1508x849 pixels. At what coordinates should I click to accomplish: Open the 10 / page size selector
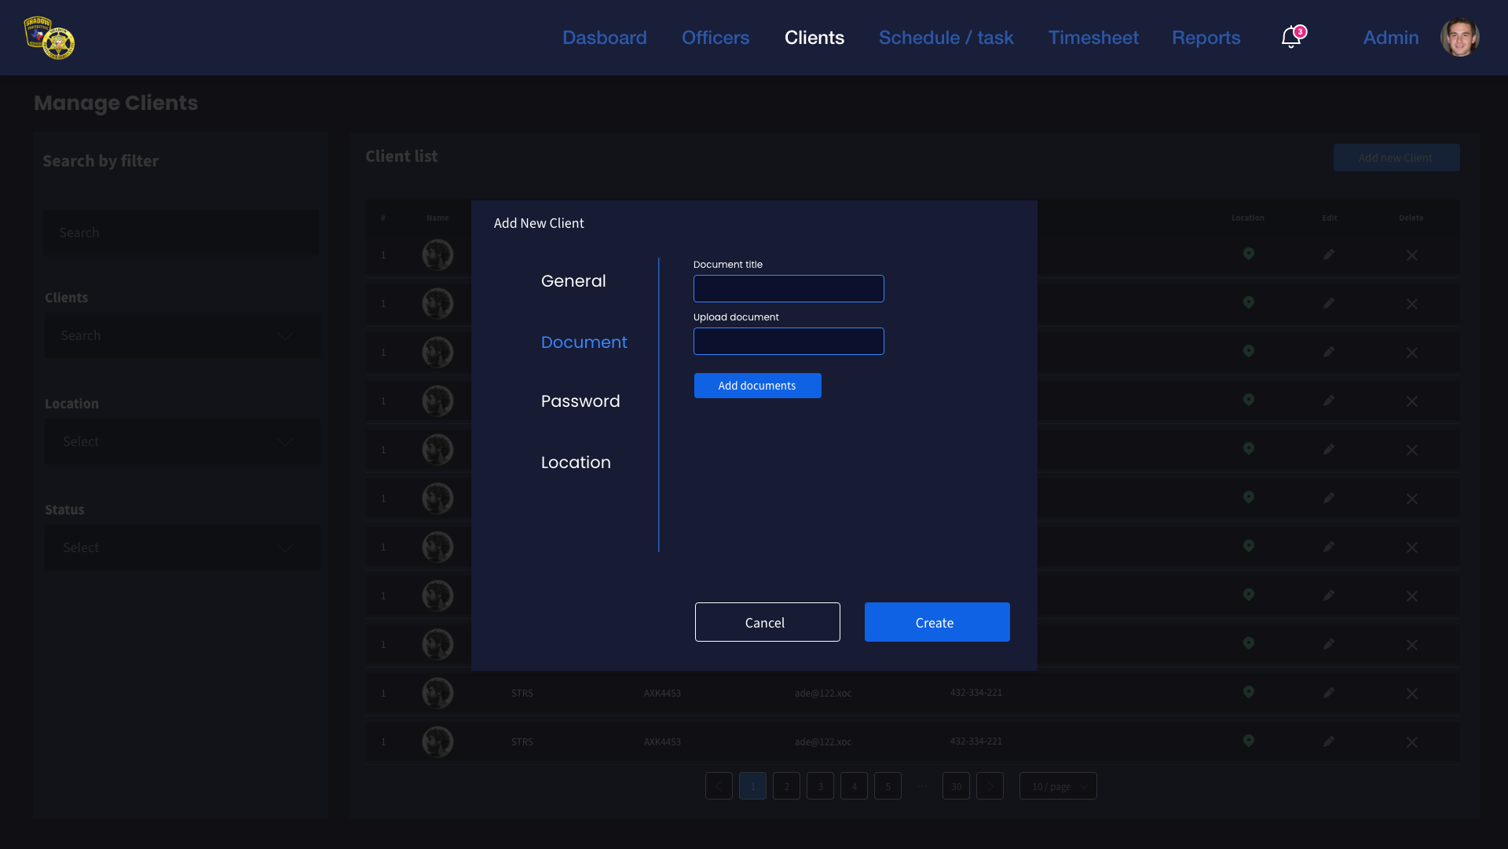(x=1057, y=786)
